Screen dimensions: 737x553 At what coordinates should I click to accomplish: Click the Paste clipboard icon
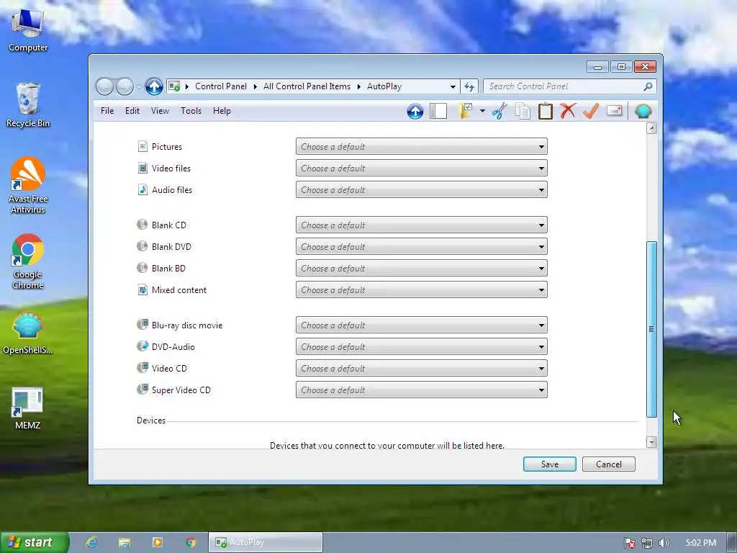coord(546,112)
